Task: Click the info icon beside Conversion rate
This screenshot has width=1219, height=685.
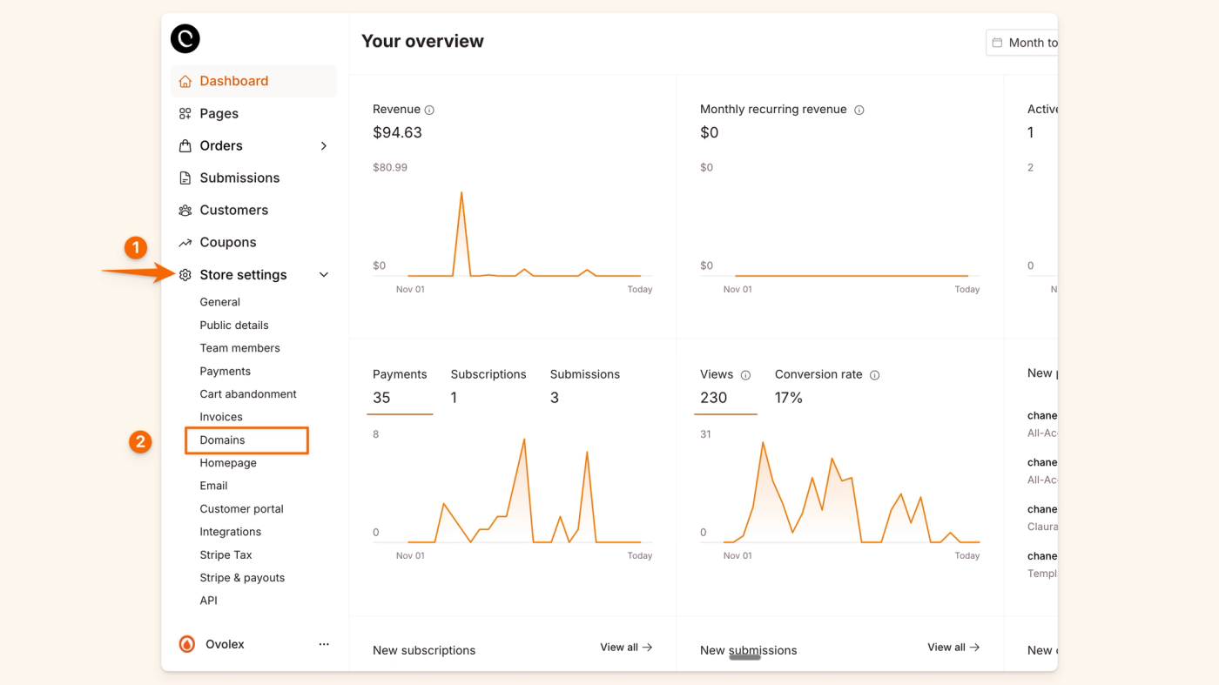Action: (874, 374)
